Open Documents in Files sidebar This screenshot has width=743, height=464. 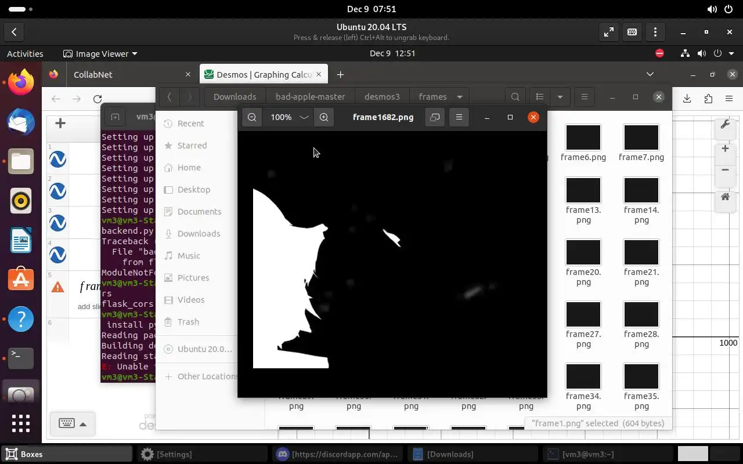pos(199,212)
